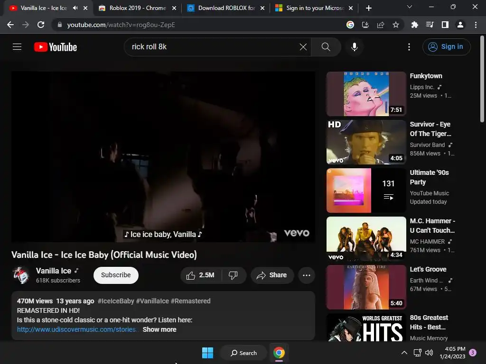This screenshot has height=364, width=486.
Task: Show hidden tray icons chevron
Action: click(x=404, y=353)
